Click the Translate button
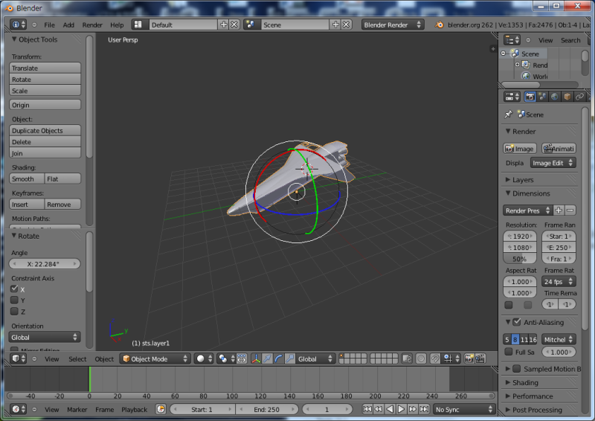595x421 pixels. (x=45, y=68)
